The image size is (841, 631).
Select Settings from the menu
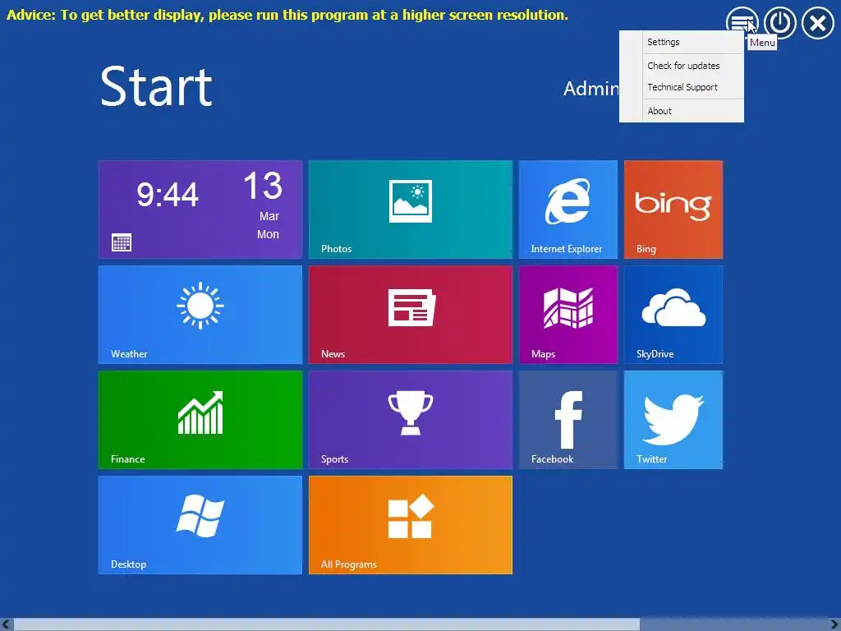pyautogui.click(x=682, y=42)
